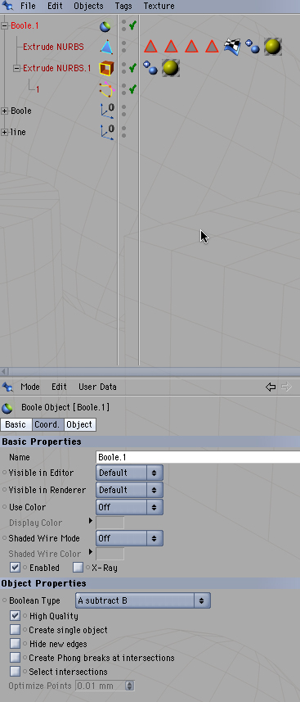Open the Texture menu
Viewport: 300px width, 702px height.
click(159, 7)
